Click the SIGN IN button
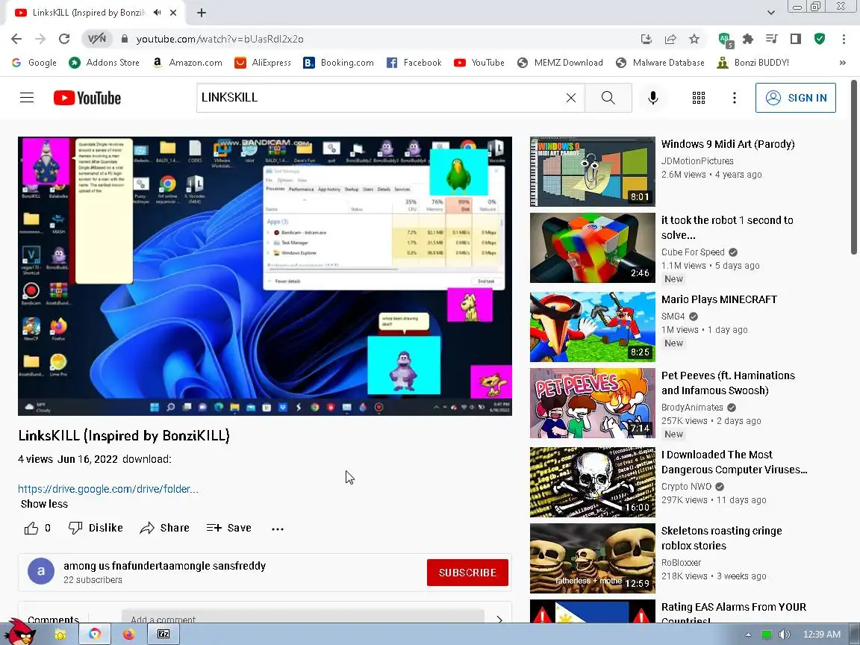 click(x=795, y=98)
